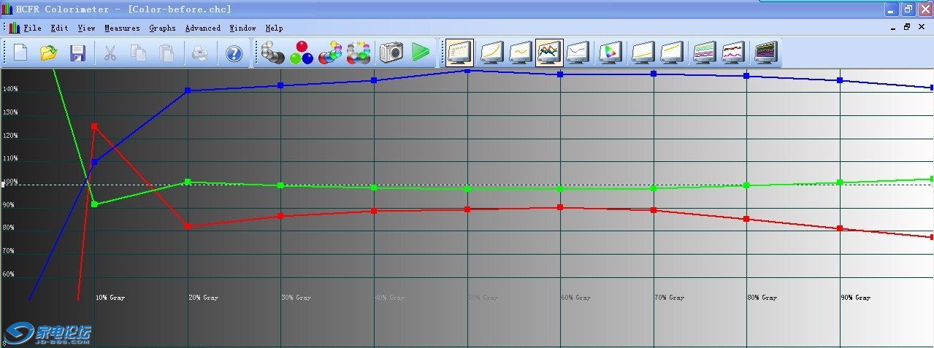934x348 pixels.
Task: Click the ring of colored spheres icon
Action: point(359,53)
